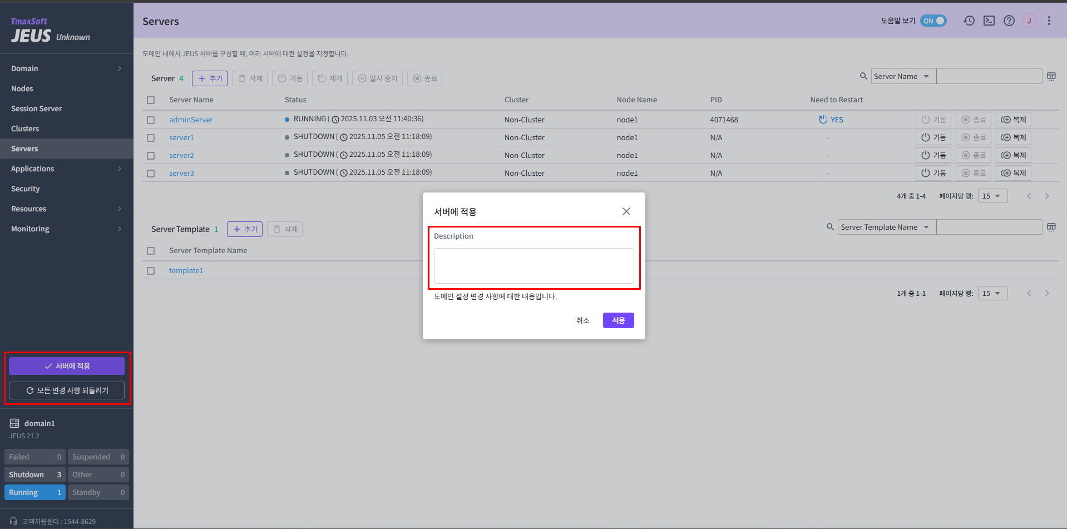
Task: Click the J user profile avatar
Action: (x=1029, y=21)
